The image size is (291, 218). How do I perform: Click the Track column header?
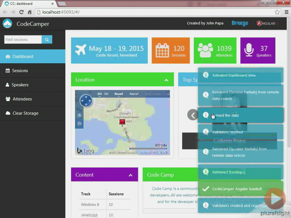click(x=86, y=194)
